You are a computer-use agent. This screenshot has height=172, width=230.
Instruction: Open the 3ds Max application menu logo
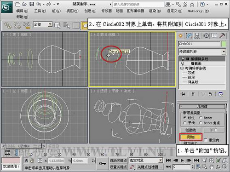(x=6, y=7)
